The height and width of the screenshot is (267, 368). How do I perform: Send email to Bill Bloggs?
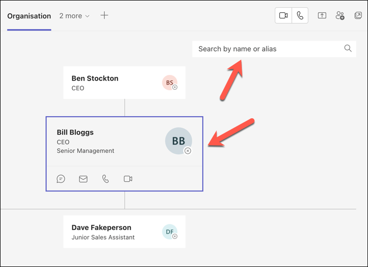point(83,179)
